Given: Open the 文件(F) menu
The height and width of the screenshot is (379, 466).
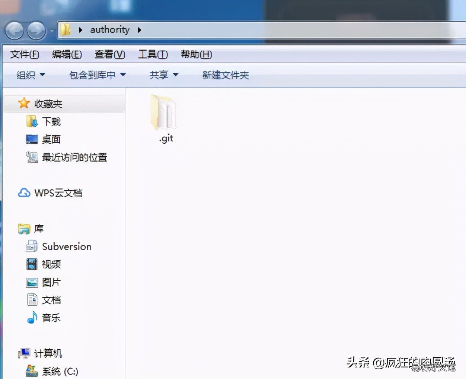Looking at the screenshot, I should (x=25, y=54).
